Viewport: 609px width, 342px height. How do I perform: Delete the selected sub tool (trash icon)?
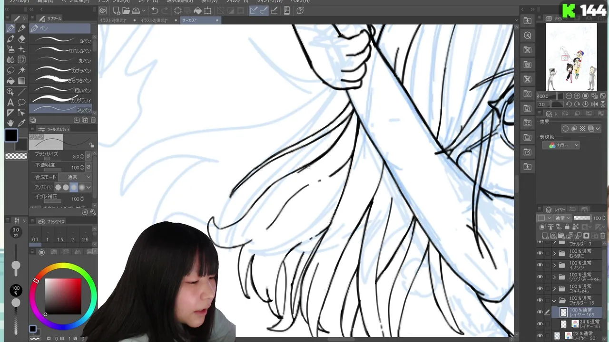pyautogui.click(x=93, y=120)
